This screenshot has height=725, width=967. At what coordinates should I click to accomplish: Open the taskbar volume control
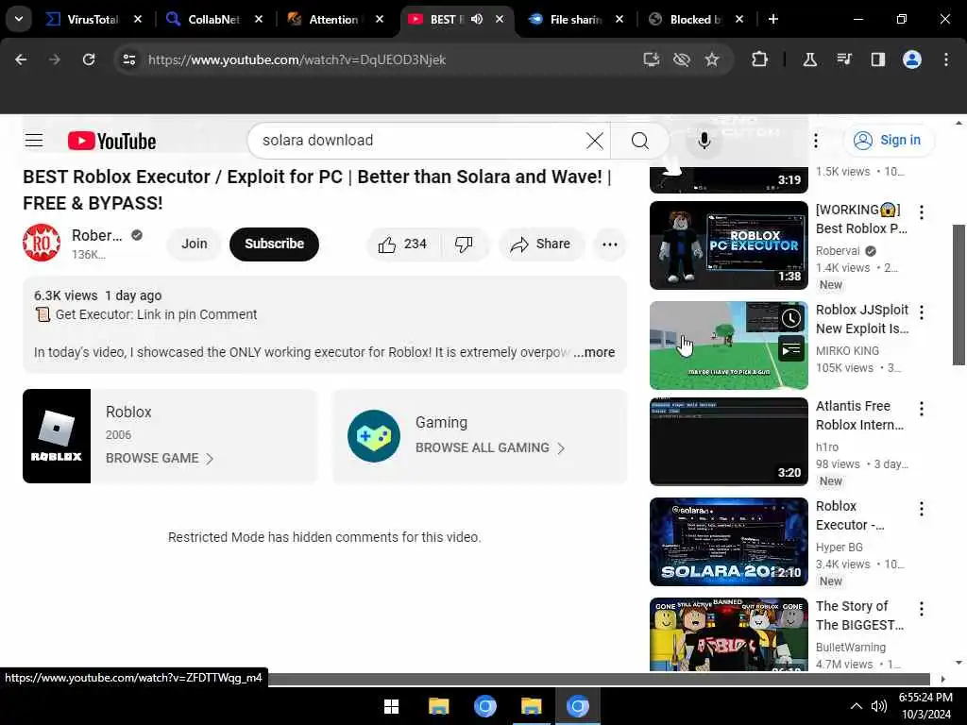tap(879, 706)
